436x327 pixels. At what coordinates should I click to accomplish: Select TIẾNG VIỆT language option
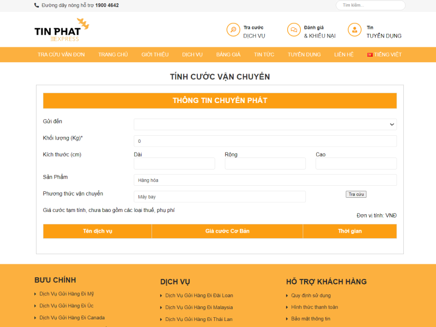coord(387,55)
